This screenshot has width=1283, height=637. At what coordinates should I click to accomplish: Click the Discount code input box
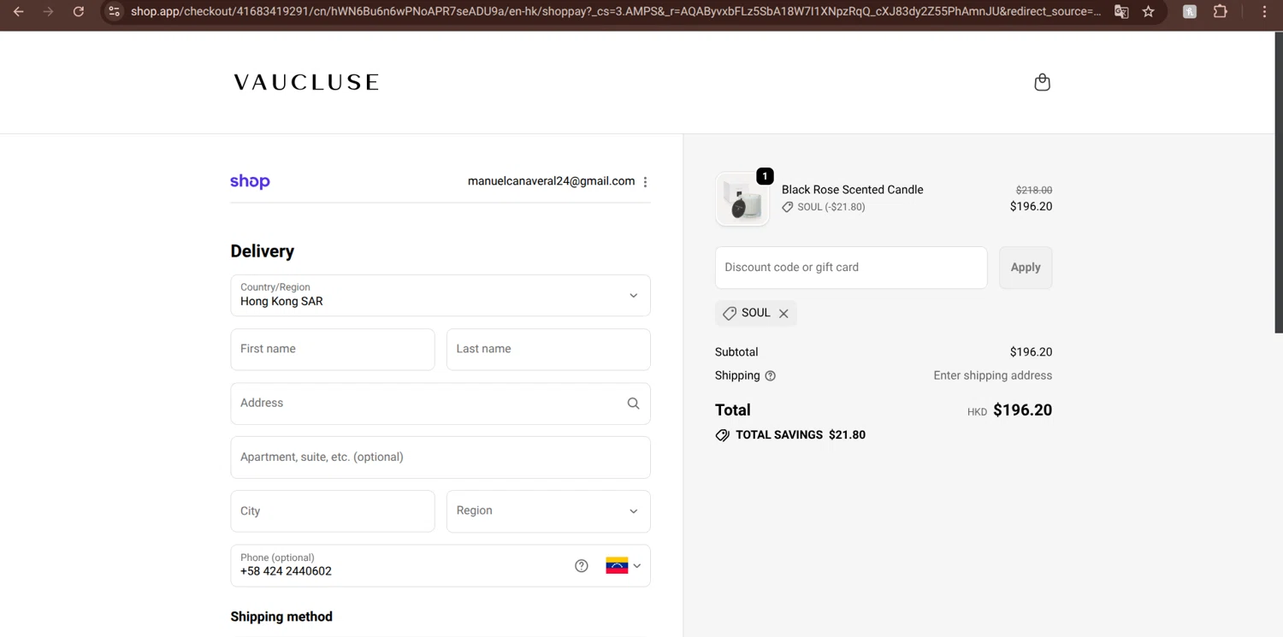click(x=851, y=268)
